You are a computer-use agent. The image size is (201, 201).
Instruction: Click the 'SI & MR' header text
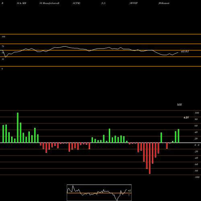click(21, 3)
